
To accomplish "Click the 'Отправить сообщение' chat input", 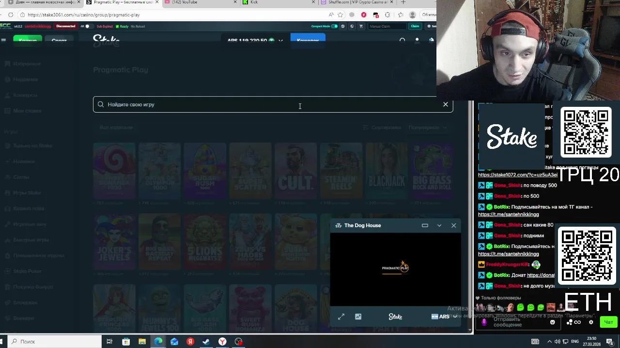I will pos(517,322).
